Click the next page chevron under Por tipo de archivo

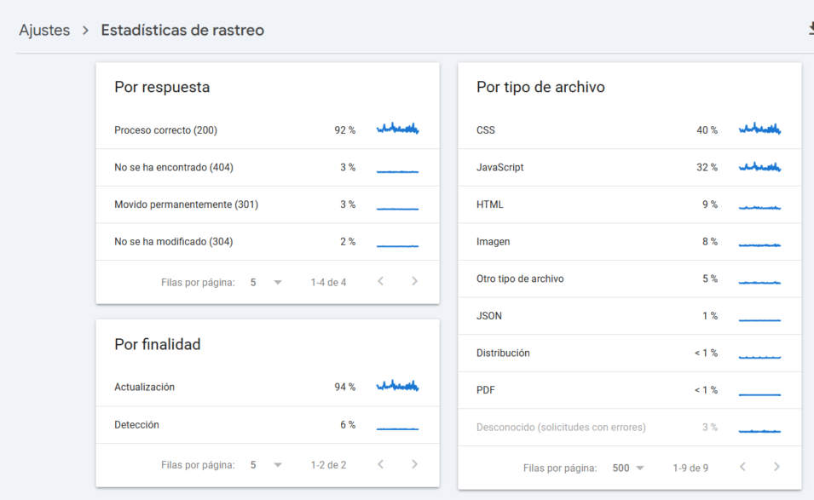tap(776, 467)
